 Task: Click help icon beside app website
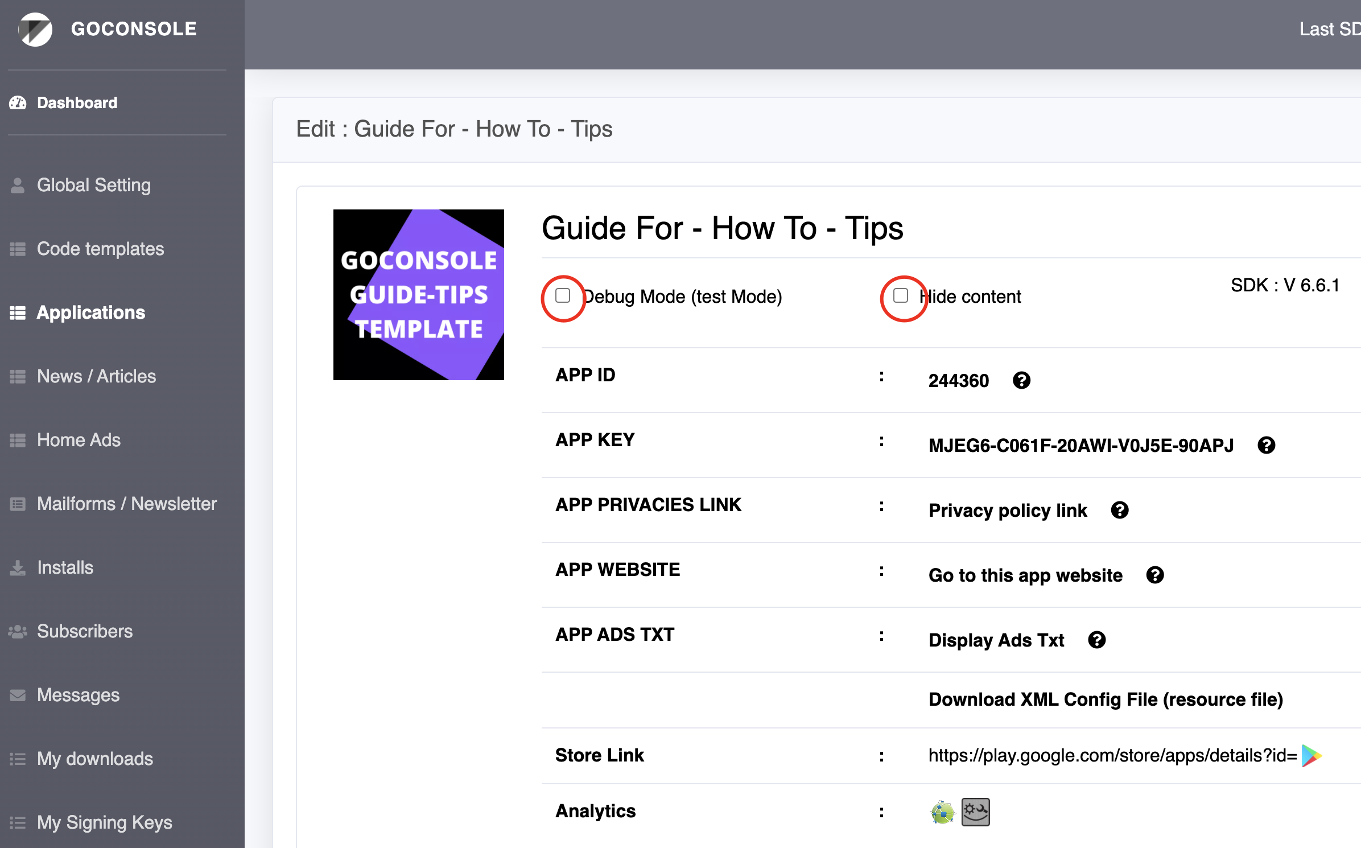pos(1154,575)
